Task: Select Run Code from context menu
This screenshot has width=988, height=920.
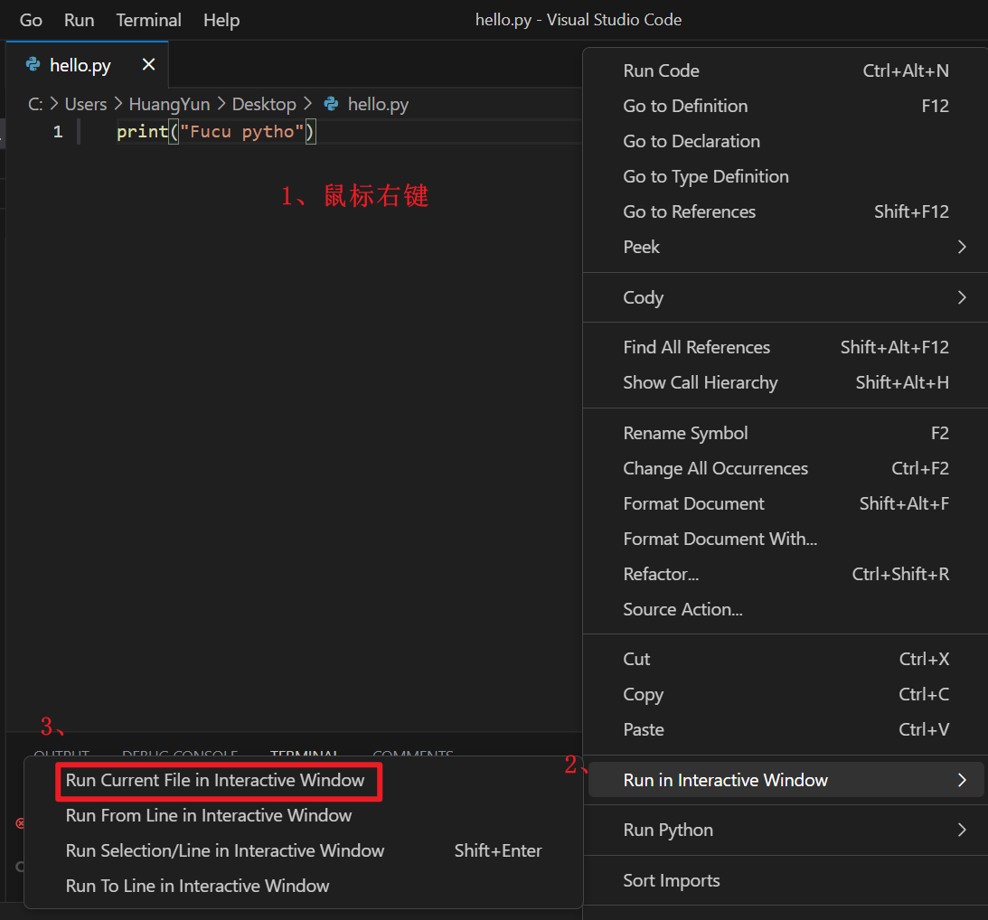Action: click(x=661, y=70)
